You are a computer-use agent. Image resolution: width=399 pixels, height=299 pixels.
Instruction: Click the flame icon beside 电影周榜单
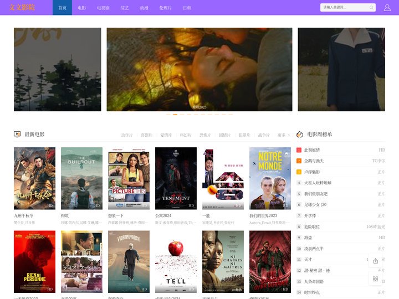[300, 134]
